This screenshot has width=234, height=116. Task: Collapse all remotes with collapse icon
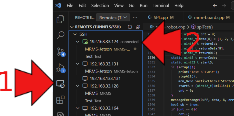point(138,27)
